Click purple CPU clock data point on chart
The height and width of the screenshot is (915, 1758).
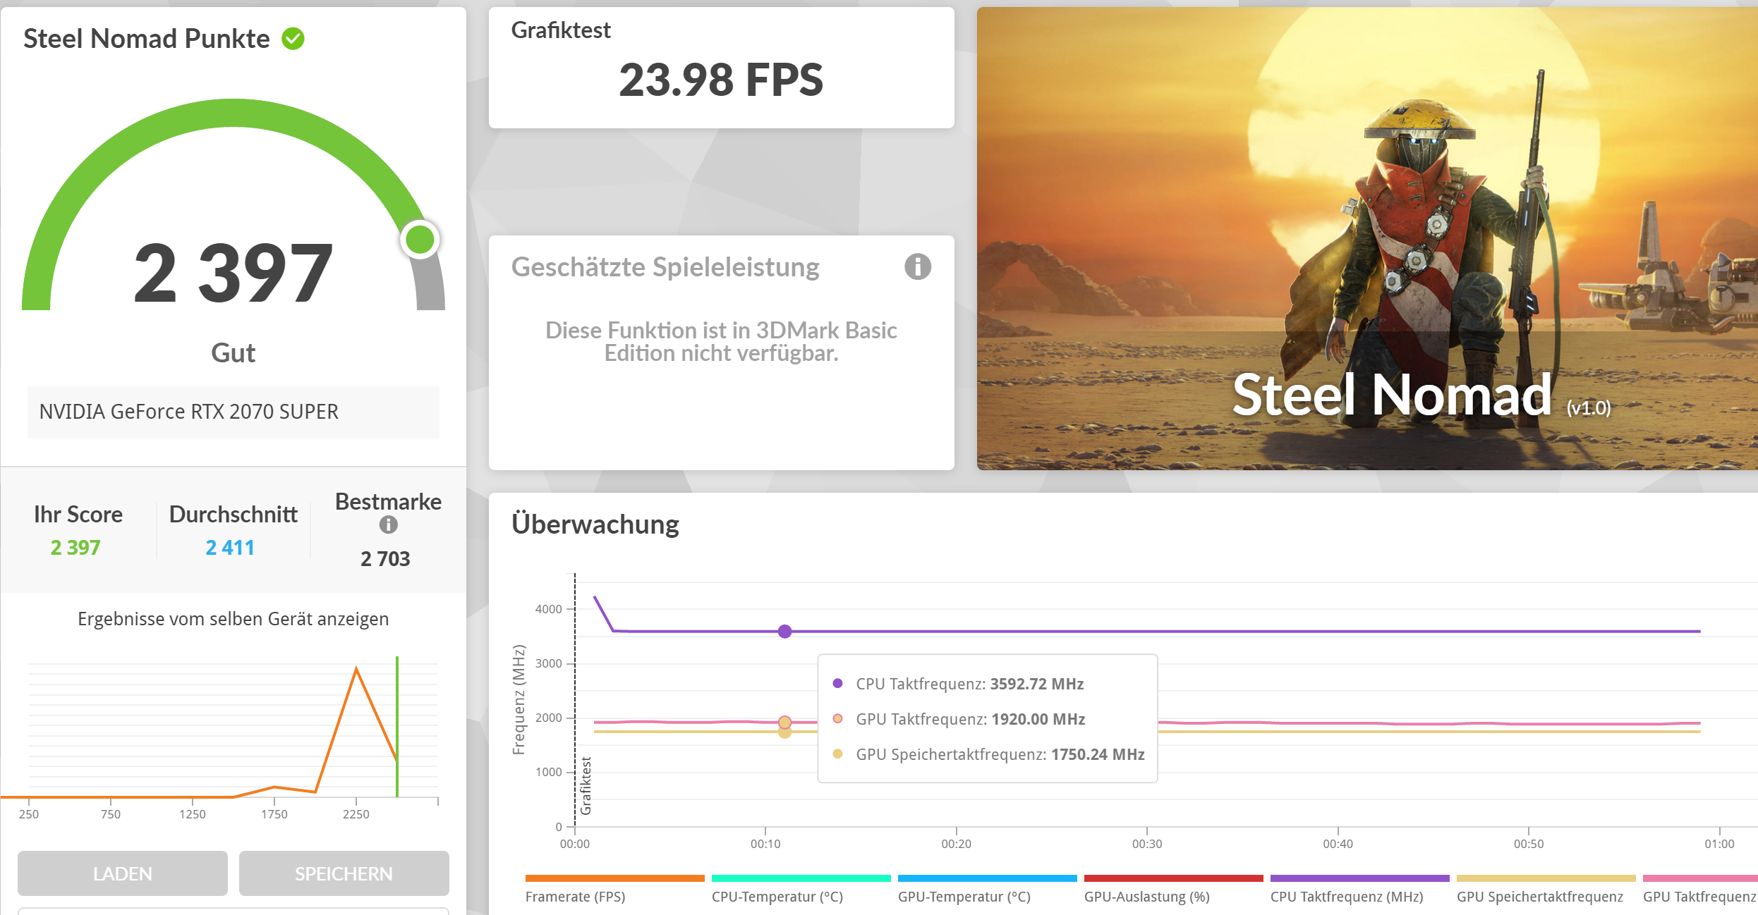click(x=784, y=631)
